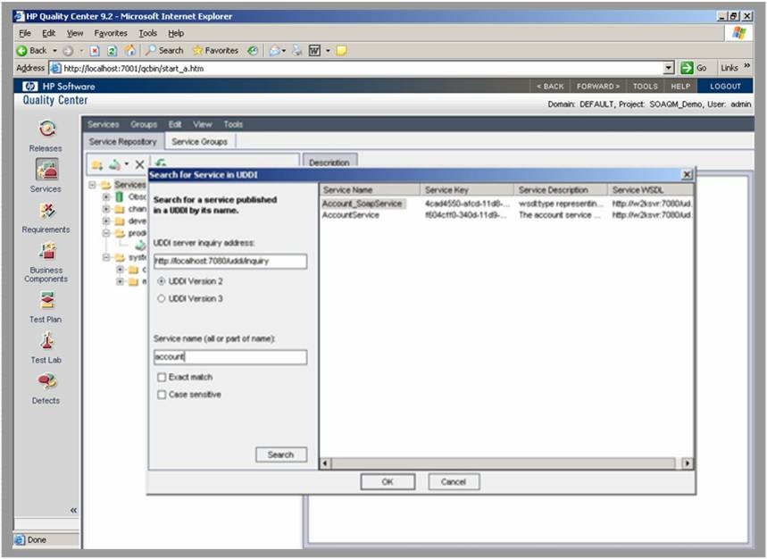Enable the Case sensitive checkbox
767x559 pixels.
162,395
